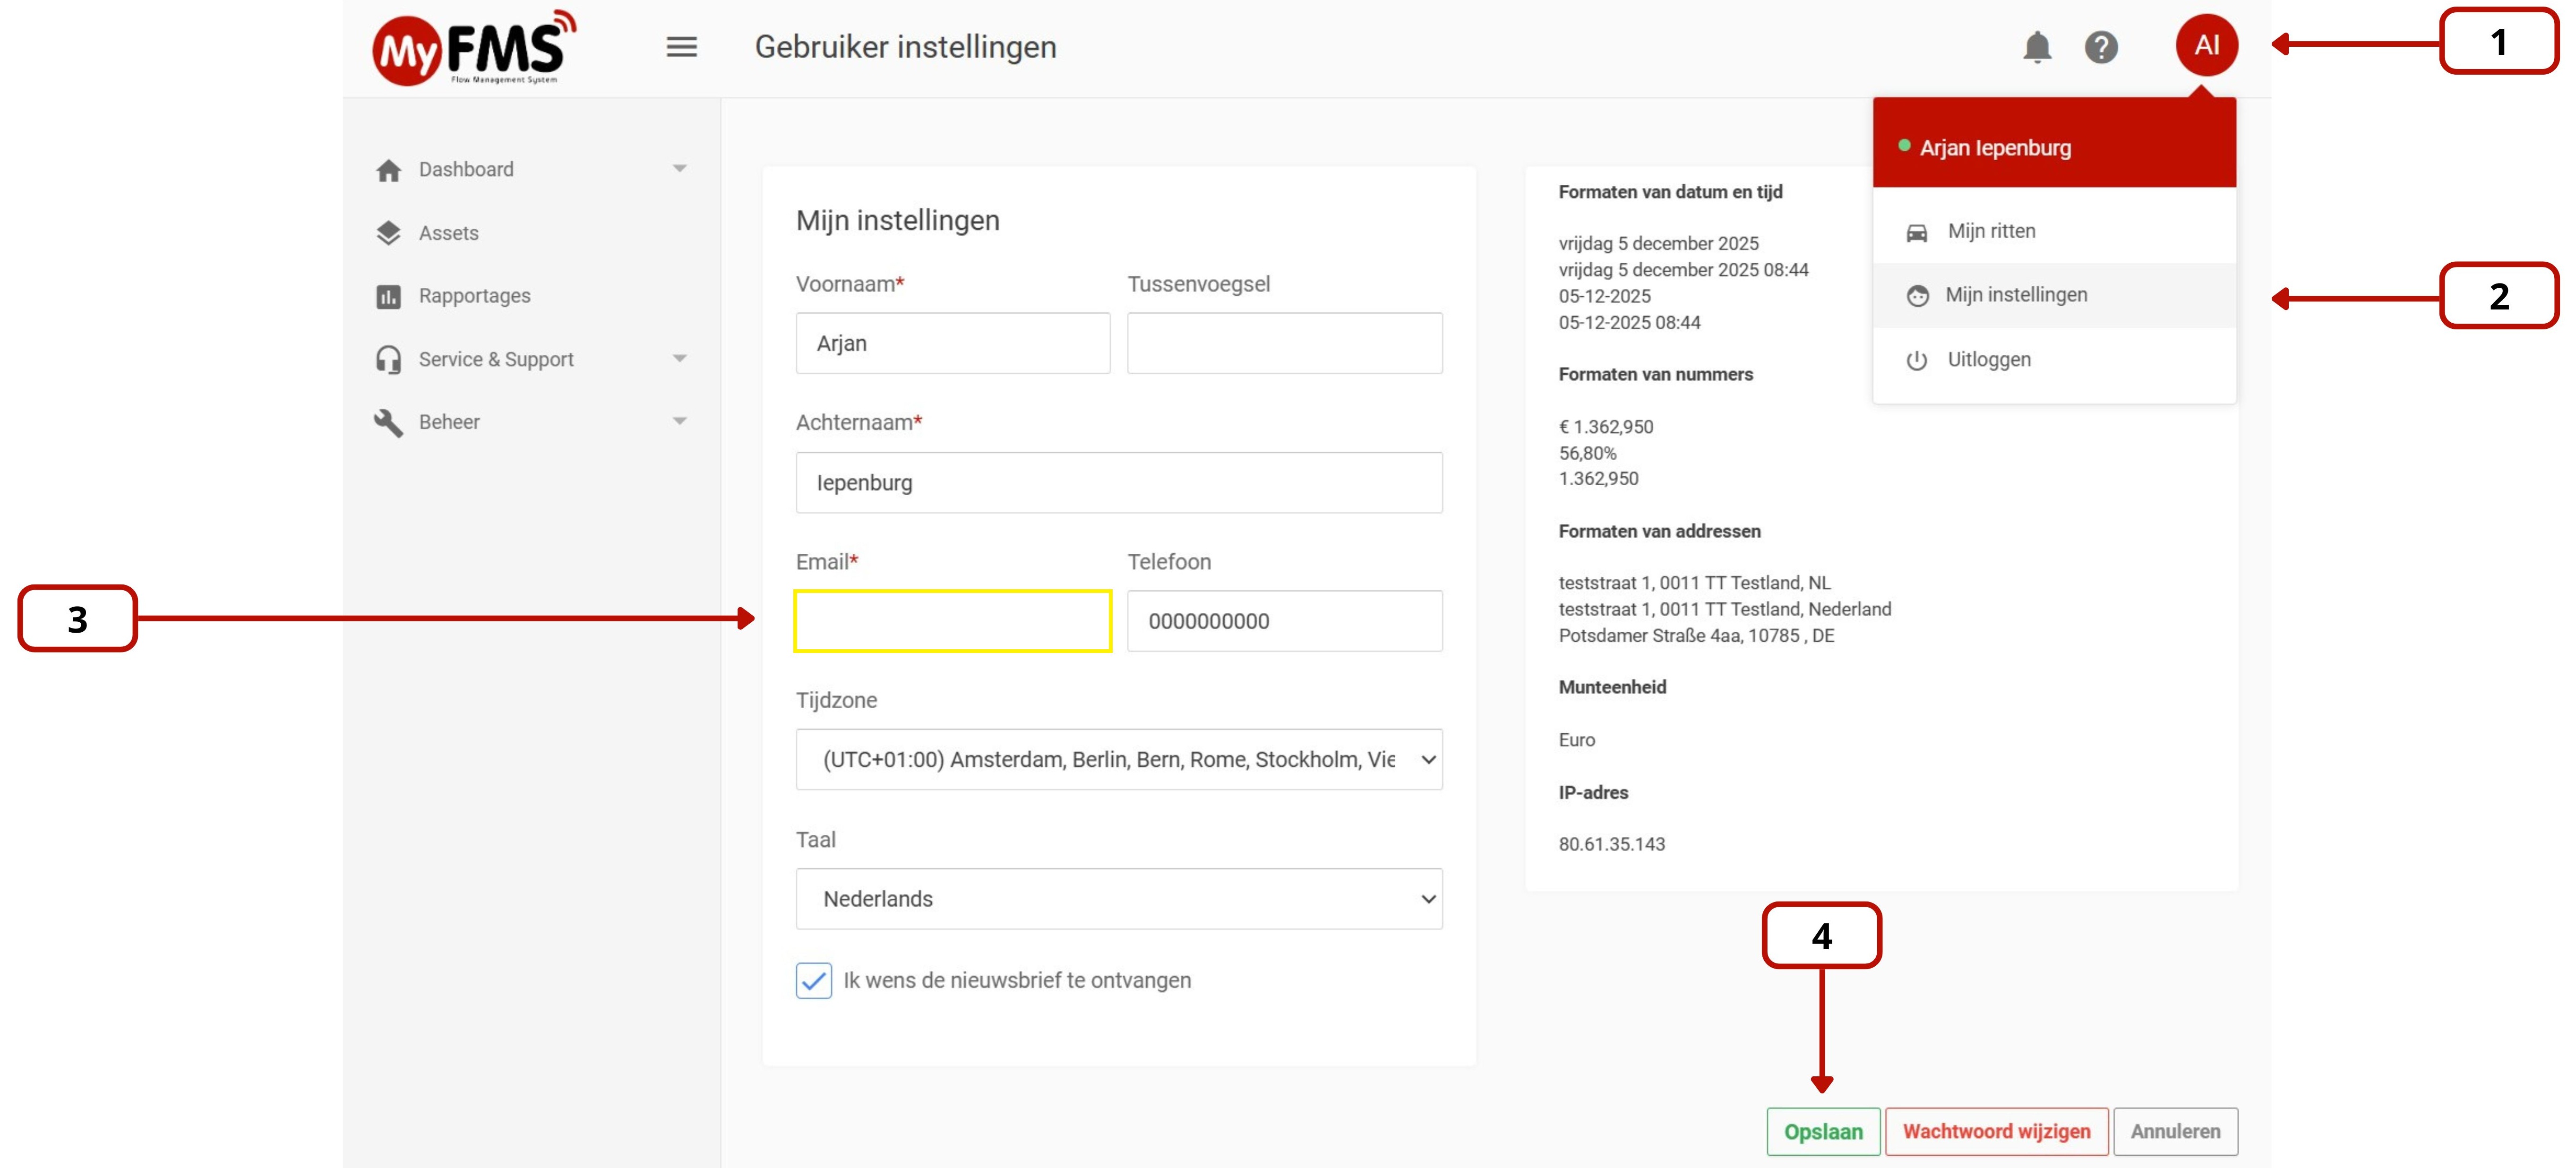Click the Service & Support headset icon
Screen dimensions: 2576x1168
[x=388, y=359]
